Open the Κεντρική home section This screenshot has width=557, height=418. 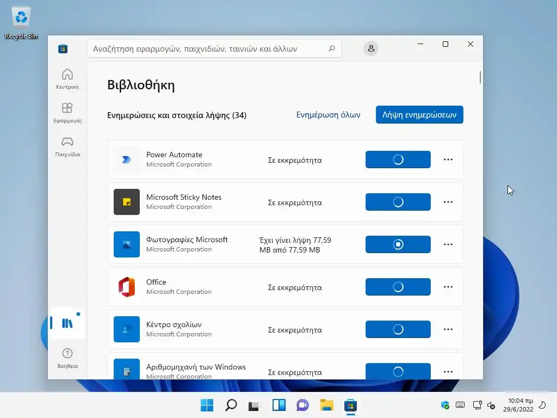point(67,79)
